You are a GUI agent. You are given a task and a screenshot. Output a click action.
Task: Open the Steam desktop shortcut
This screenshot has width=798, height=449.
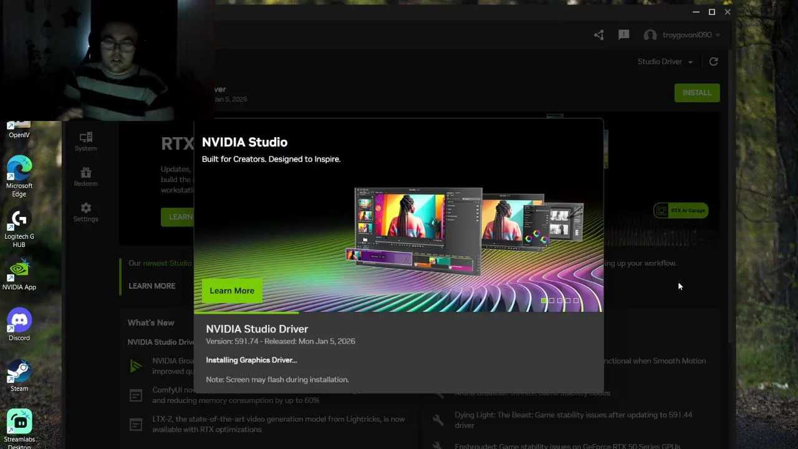(19, 375)
